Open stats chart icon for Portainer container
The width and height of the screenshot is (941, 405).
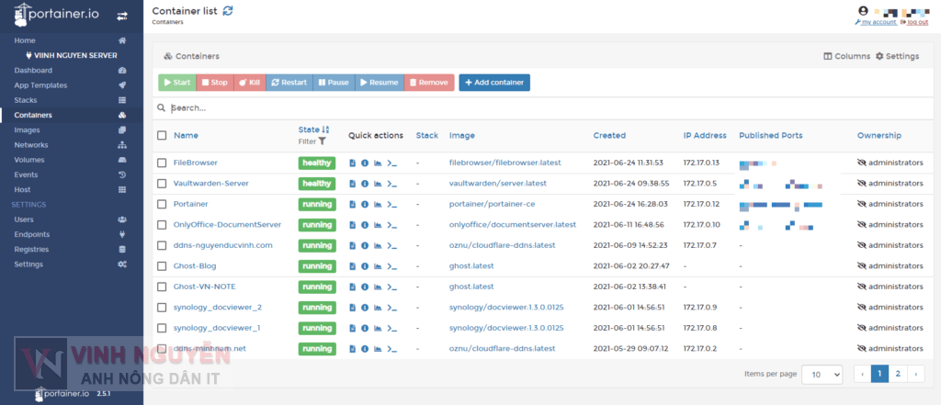point(378,204)
